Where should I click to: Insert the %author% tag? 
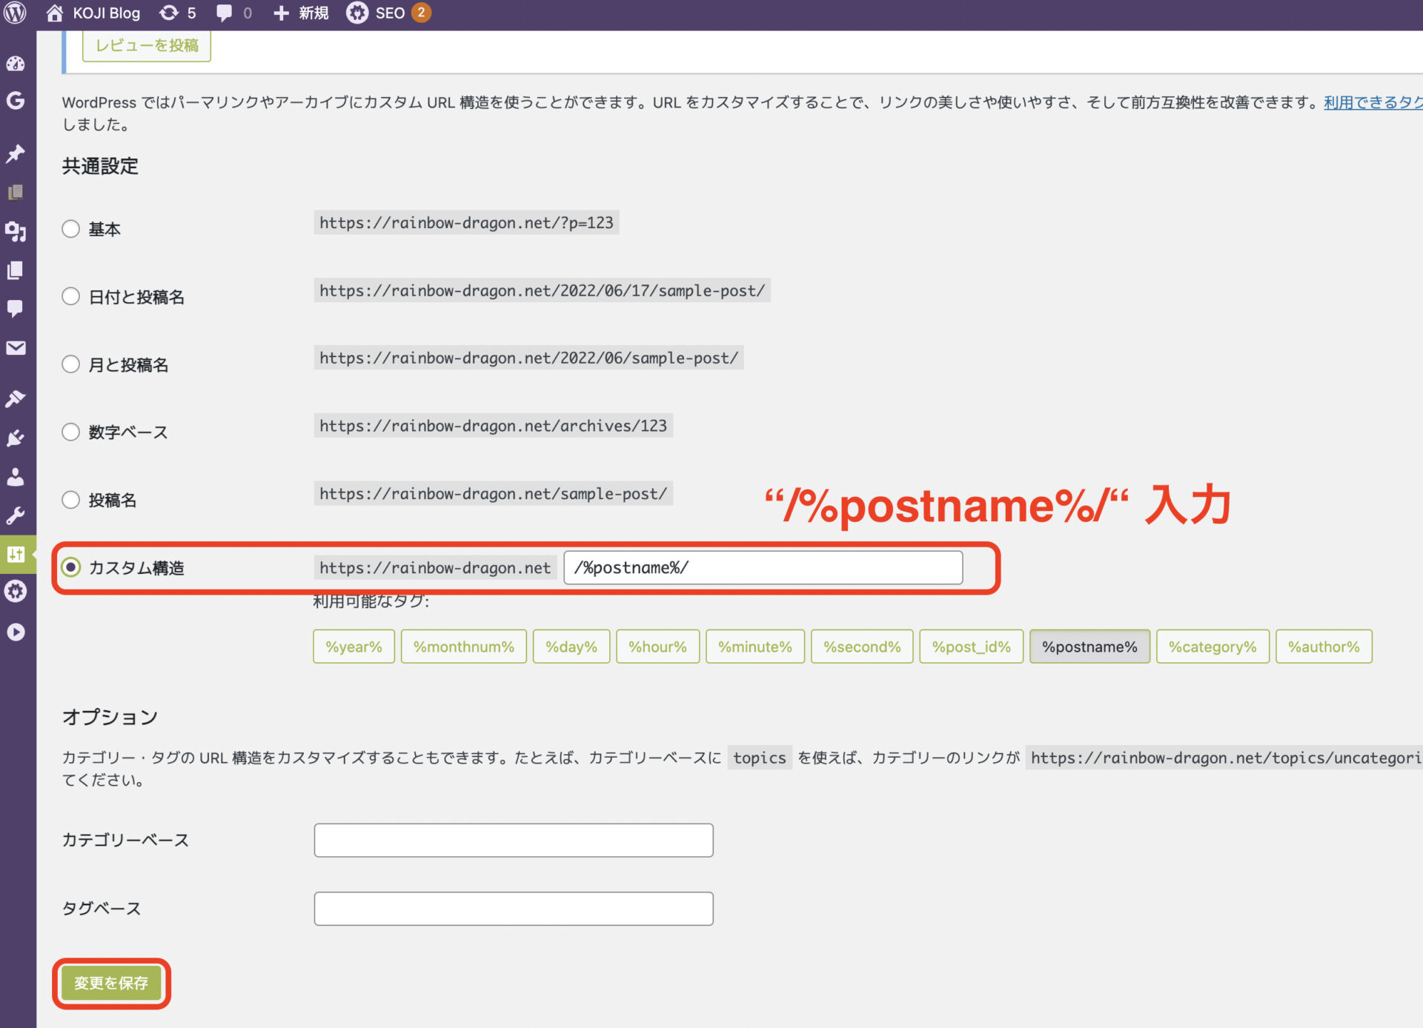[1324, 647]
